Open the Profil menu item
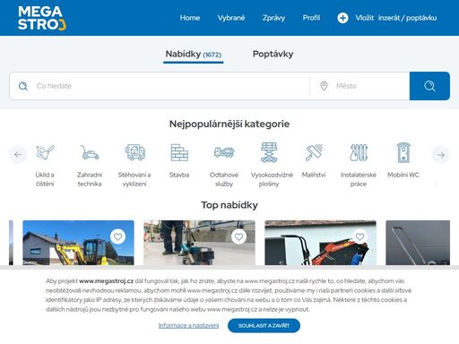The height and width of the screenshot is (344, 459). coord(311,18)
